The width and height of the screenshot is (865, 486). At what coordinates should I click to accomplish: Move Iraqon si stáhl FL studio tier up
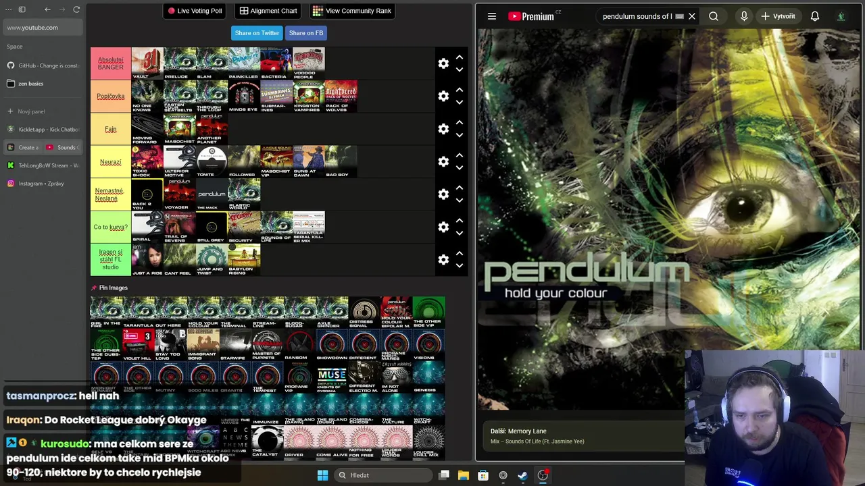pyautogui.click(x=460, y=254)
